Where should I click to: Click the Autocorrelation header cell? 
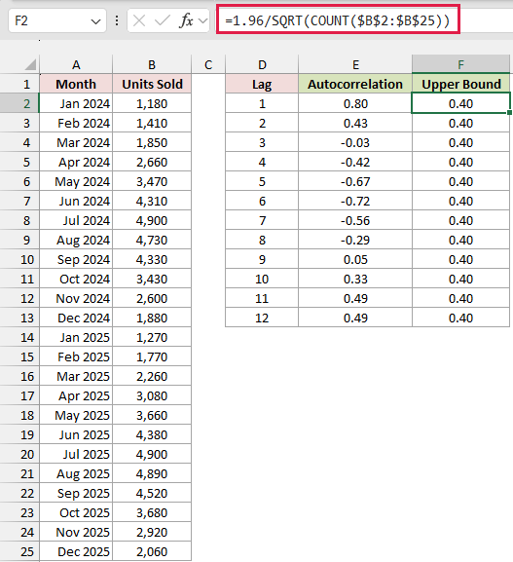tap(355, 84)
